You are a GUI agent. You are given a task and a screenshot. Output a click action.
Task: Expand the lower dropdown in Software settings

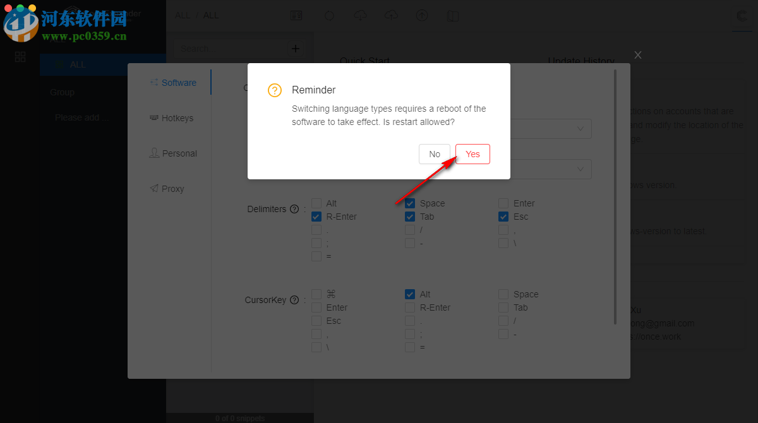pos(581,169)
